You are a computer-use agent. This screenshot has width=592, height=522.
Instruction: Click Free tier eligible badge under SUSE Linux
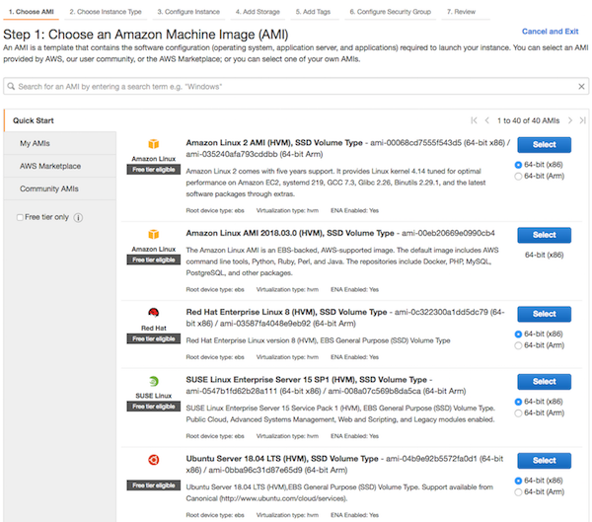point(154,407)
